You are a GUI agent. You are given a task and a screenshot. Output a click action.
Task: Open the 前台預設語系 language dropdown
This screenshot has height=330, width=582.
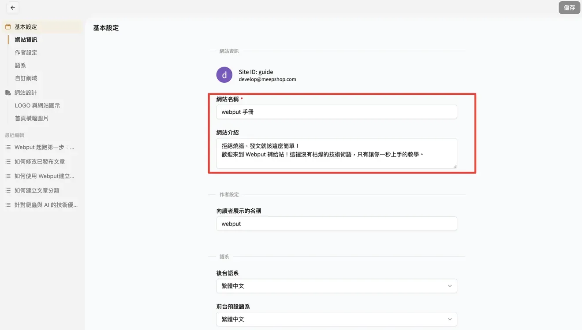point(336,319)
